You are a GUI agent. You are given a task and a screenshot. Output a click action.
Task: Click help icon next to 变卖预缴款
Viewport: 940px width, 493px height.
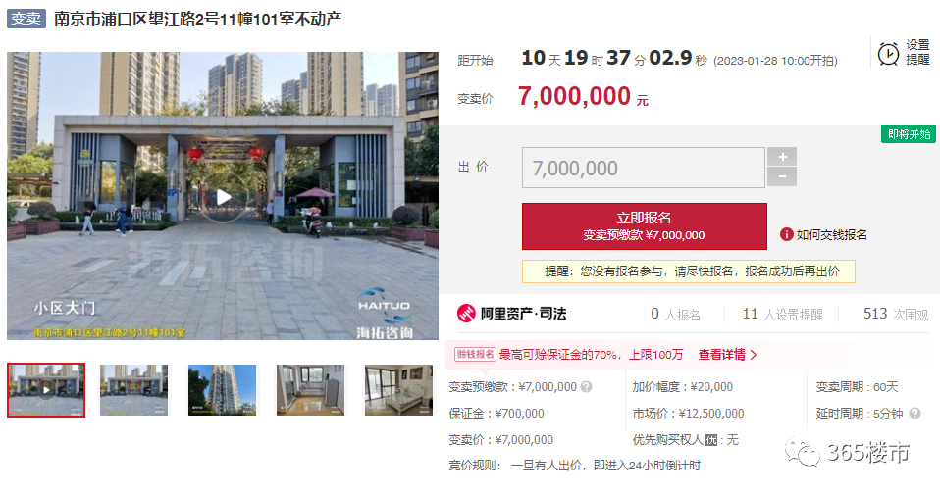pos(587,387)
